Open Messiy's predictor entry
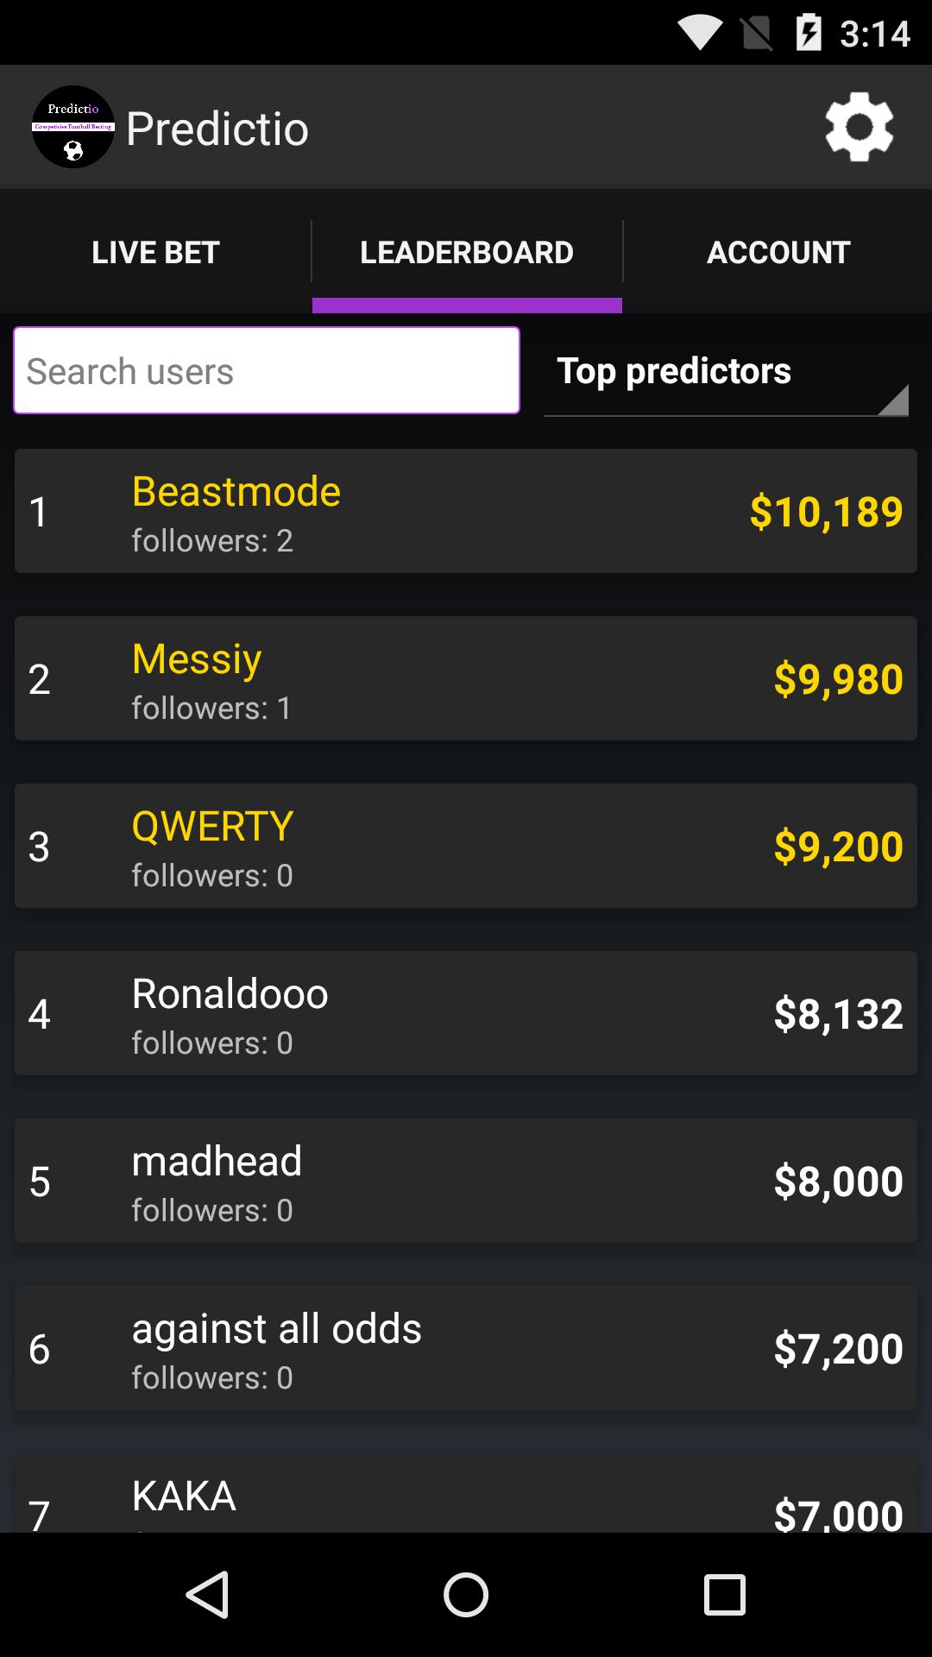Viewport: 932px width, 1657px height. point(466,678)
